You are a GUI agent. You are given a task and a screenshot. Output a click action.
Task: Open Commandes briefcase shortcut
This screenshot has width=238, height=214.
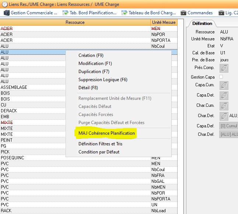(196, 13)
